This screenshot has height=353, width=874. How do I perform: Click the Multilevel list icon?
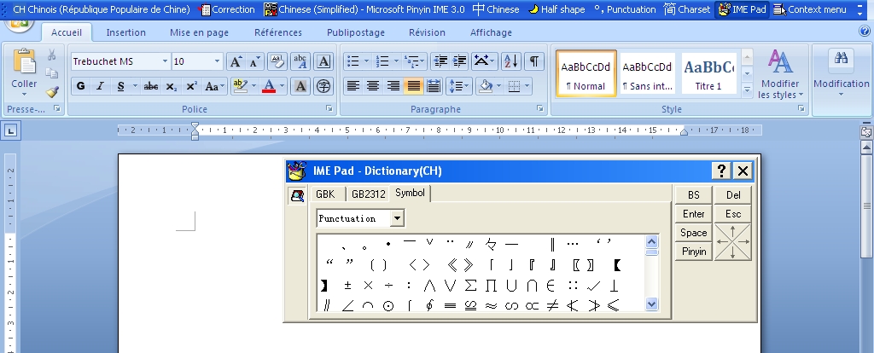415,61
